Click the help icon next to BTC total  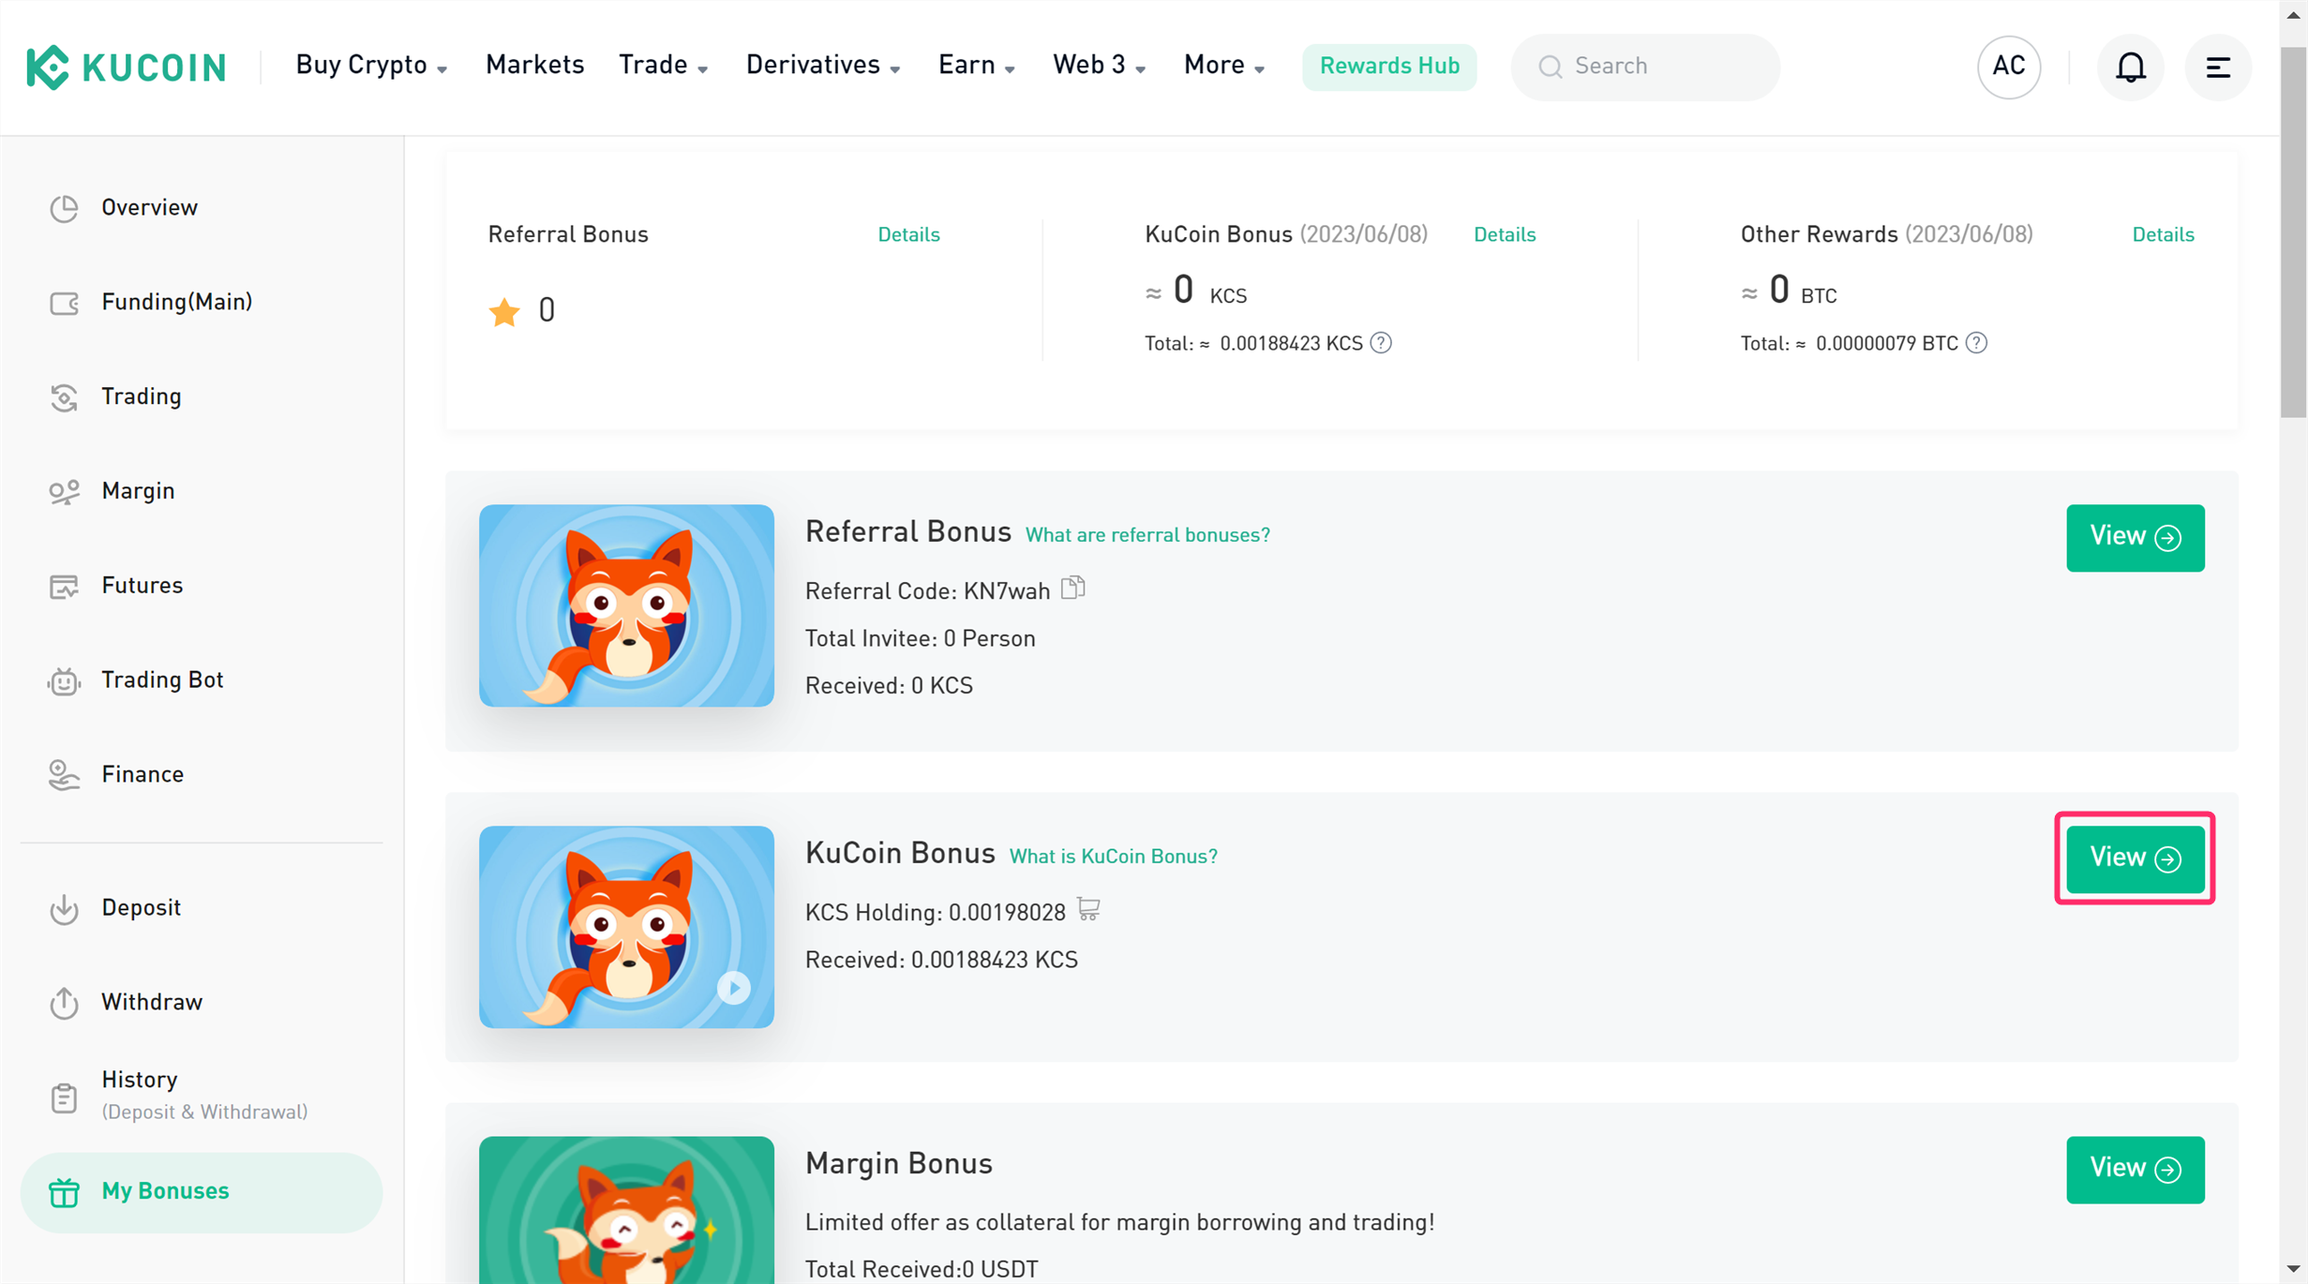(1975, 343)
